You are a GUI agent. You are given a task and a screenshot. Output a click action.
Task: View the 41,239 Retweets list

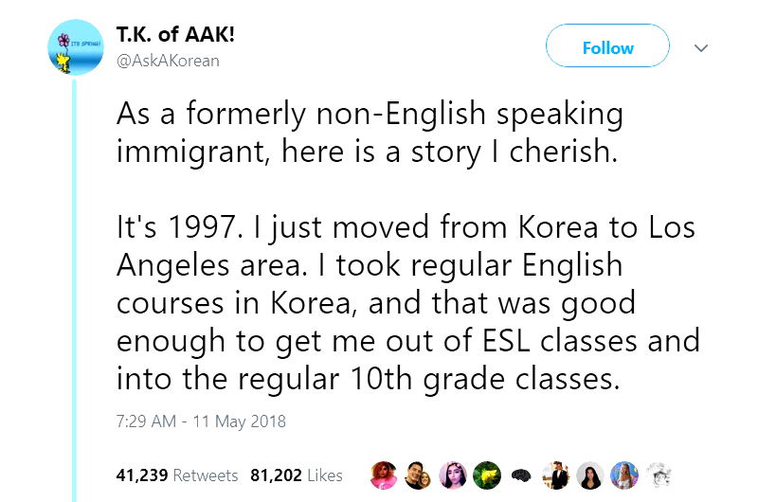point(177,475)
